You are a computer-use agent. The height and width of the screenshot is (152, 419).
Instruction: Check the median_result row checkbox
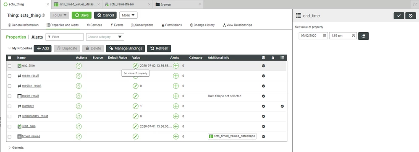[10, 86]
